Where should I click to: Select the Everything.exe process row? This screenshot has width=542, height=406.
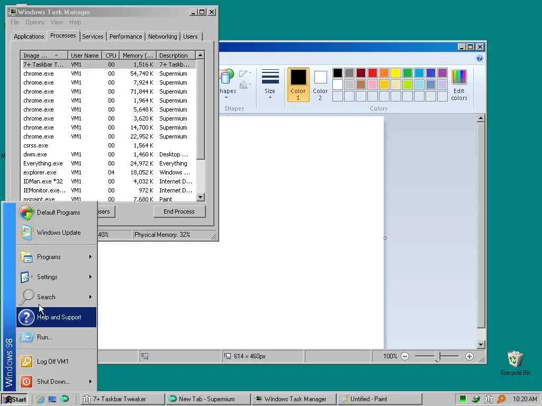[x=108, y=164]
